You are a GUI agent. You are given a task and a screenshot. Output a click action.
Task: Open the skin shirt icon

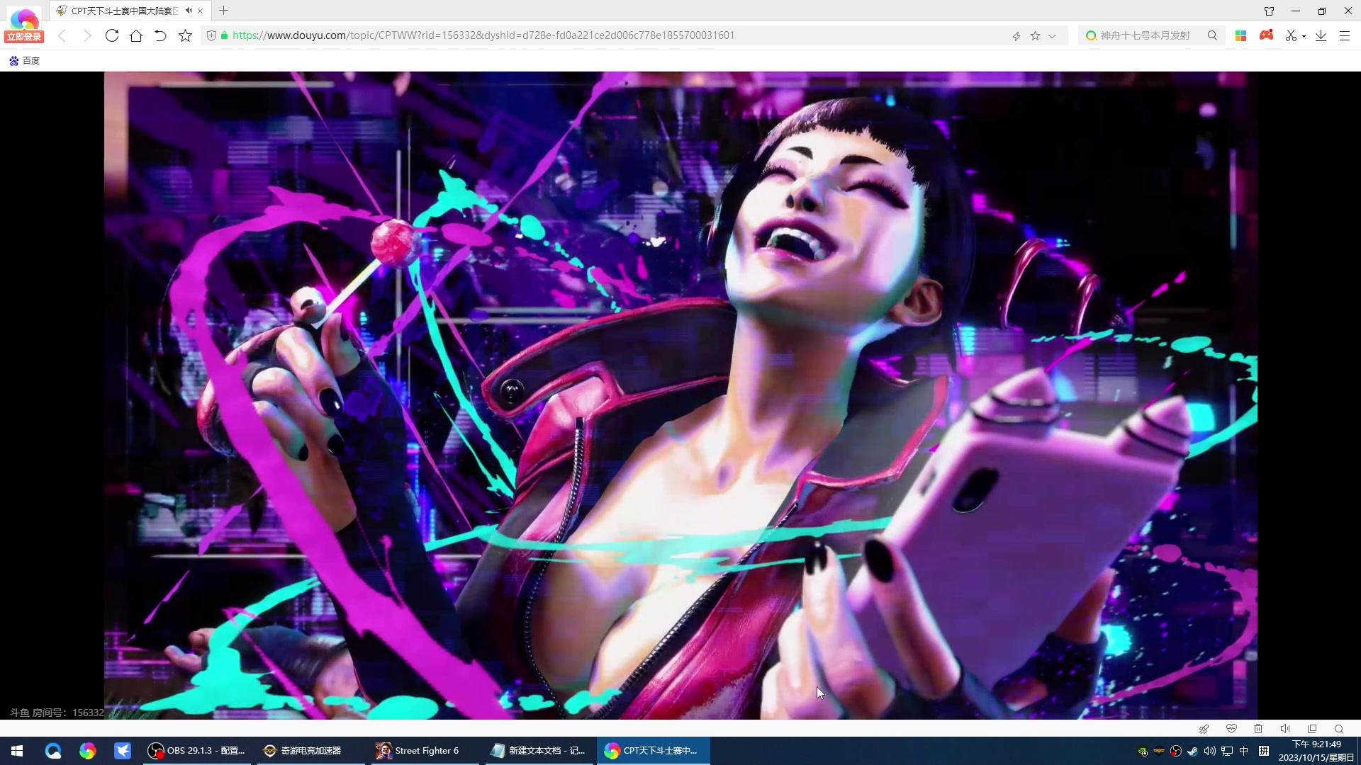point(1269,11)
